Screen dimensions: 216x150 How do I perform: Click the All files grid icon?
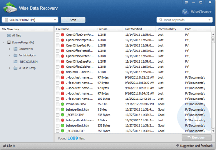9,35
